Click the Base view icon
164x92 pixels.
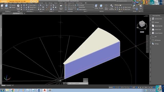click(x=141, y=7)
